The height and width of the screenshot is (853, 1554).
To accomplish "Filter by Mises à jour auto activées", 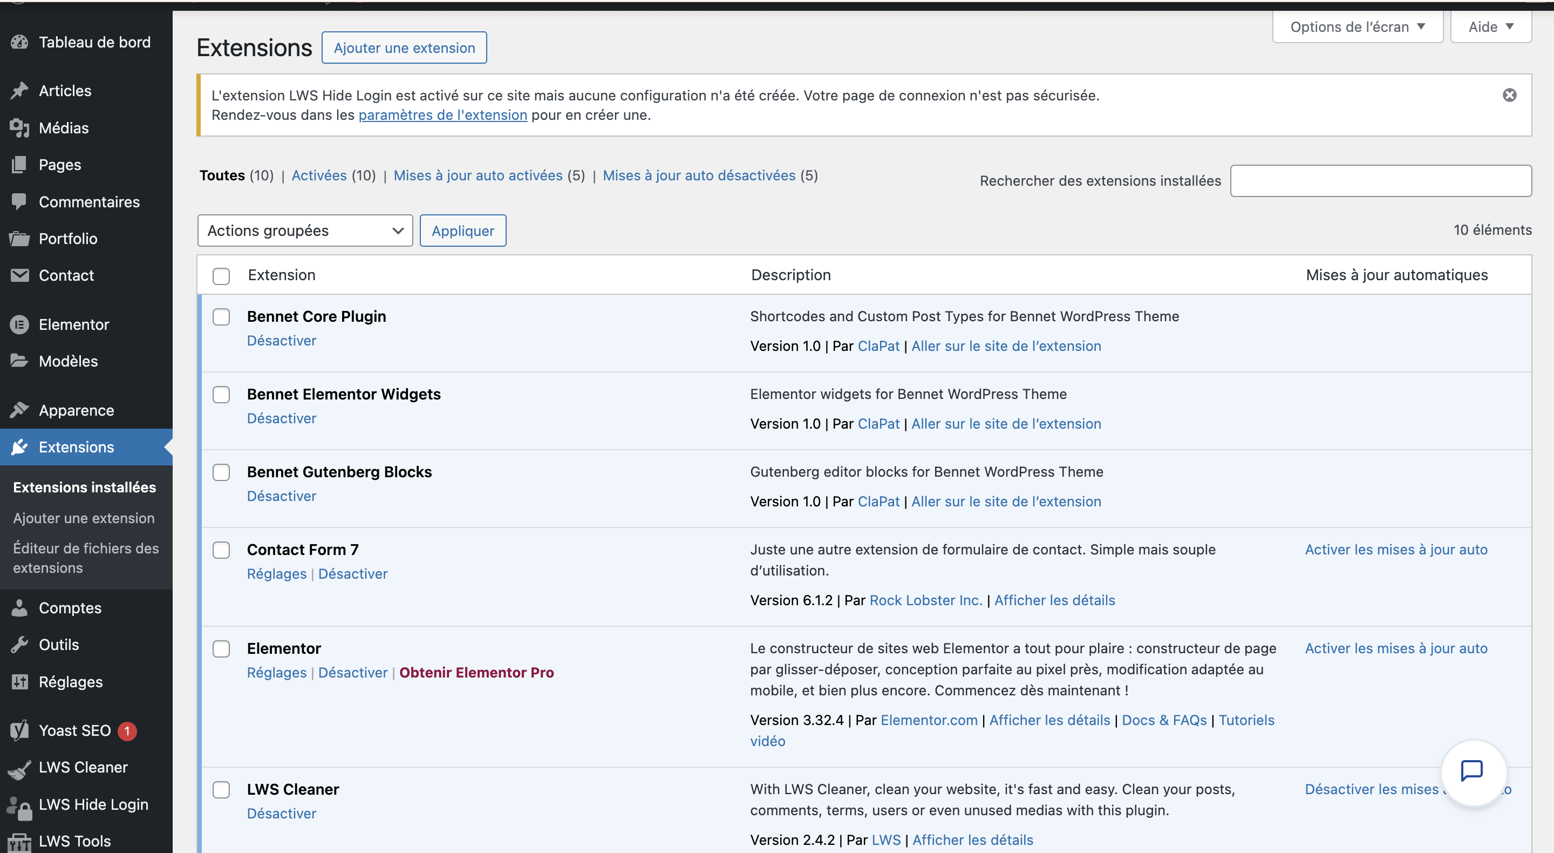I will (478, 175).
